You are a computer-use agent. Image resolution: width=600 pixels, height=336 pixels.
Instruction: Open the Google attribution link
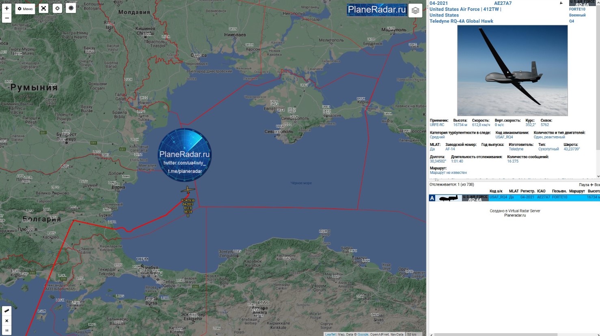point(363,334)
